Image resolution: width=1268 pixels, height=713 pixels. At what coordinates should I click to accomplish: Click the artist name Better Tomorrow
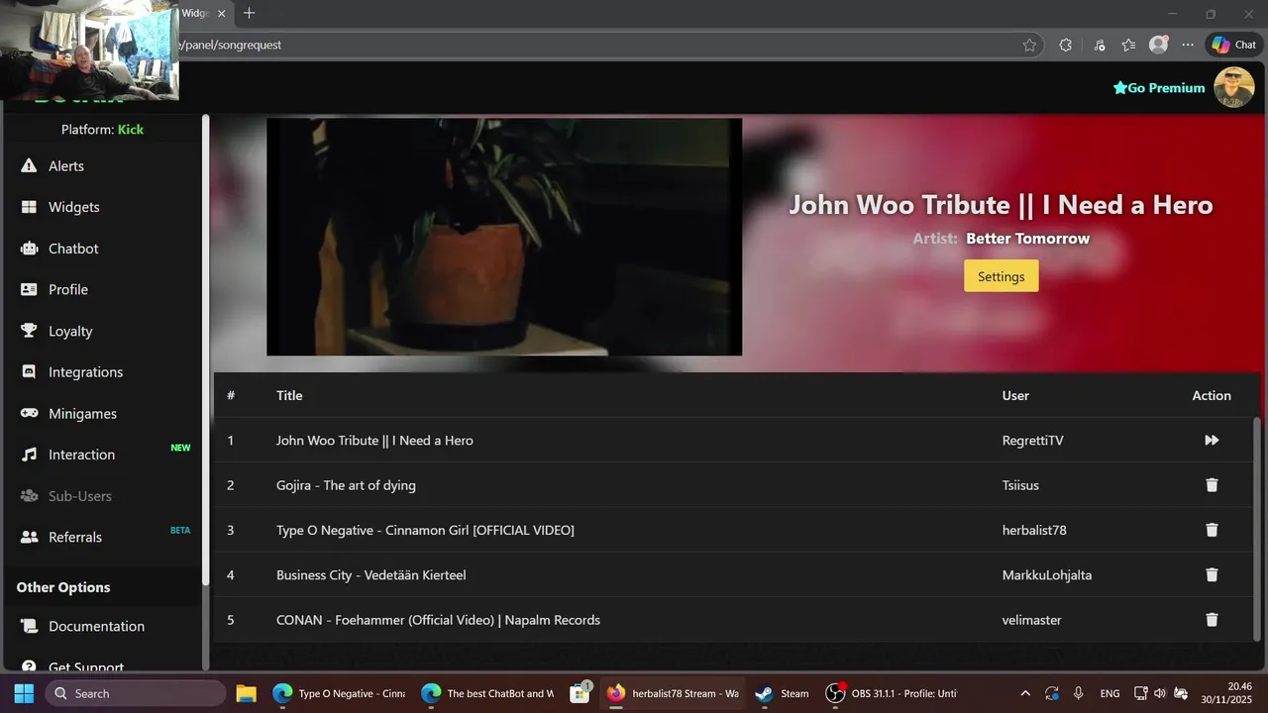tap(1027, 239)
